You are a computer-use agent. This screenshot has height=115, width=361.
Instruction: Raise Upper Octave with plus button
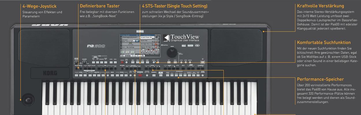193,68
